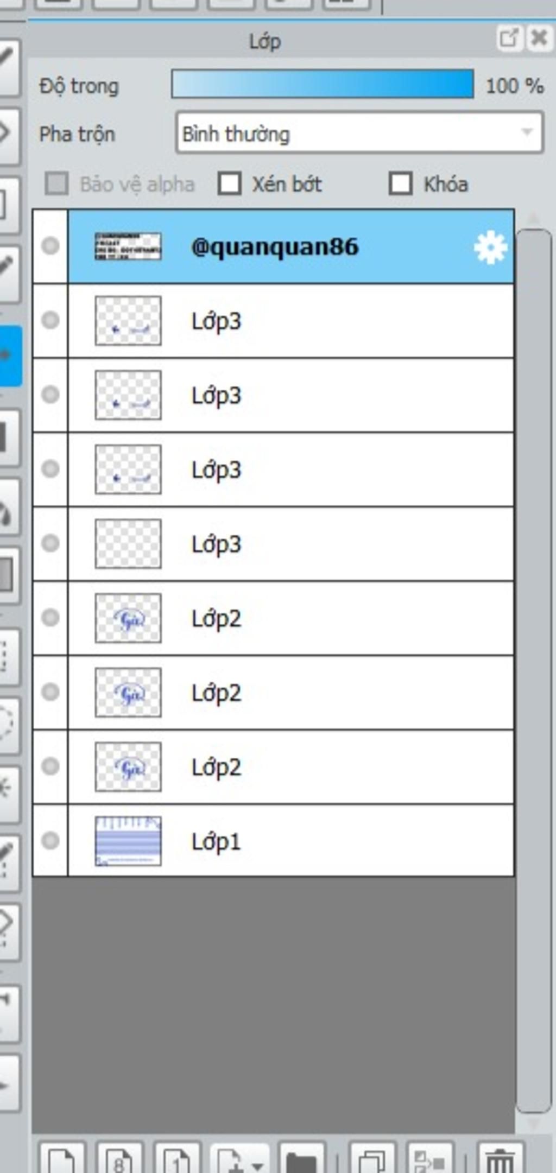This screenshot has width=556, height=1173.
Task: Open the Pha trộn blending dropdown
Action: point(359,133)
